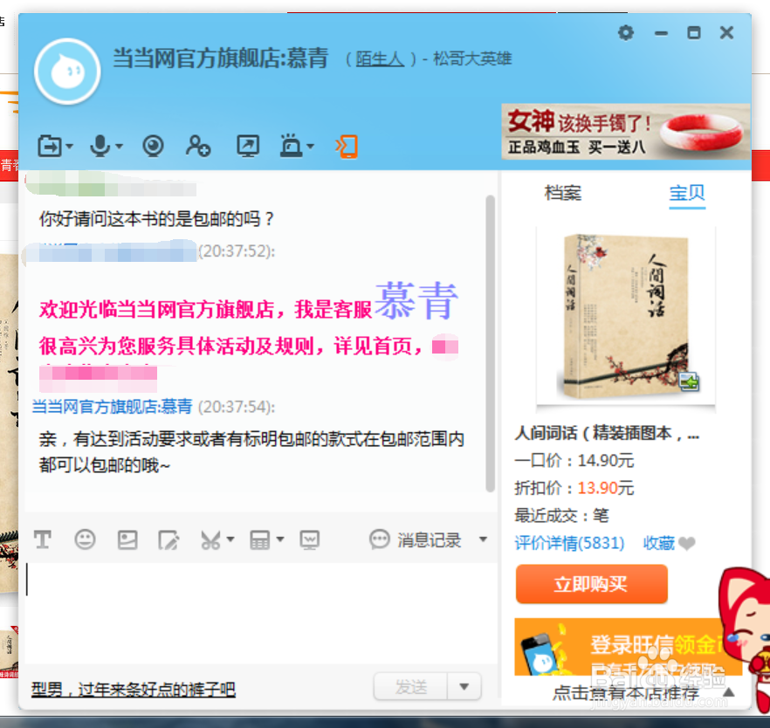Image resolution: width=770 pixels, height=728 pixels.
Task: Click the message history speech bubble icon
Action: click(x=379, y=539)
